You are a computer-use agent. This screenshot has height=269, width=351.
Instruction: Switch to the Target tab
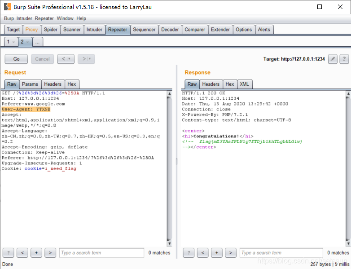click(x=13, y=30)
